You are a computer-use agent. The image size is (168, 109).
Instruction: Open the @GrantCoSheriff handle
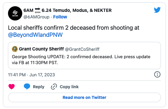click(82, 49)
